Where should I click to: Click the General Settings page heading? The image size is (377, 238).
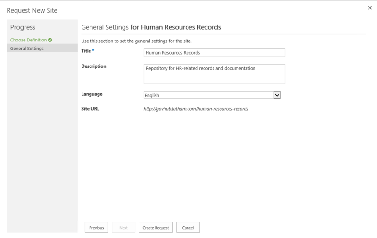151,27
